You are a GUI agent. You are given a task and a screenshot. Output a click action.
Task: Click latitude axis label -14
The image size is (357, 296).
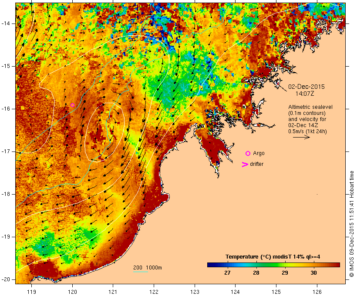(6, 24)
